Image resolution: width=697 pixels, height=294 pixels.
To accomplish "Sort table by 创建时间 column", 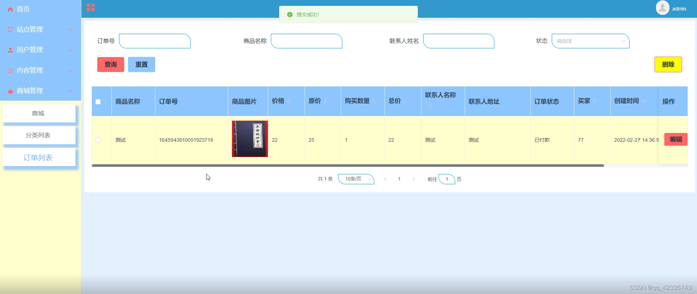I will [643, 101].
